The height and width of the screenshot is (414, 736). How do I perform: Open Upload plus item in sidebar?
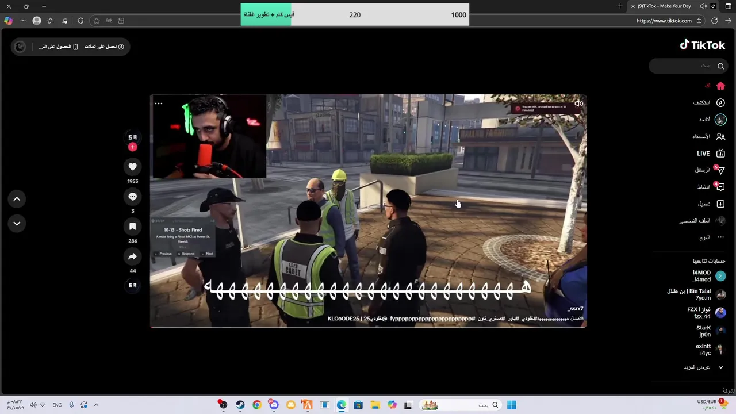[x=720, y=204]
